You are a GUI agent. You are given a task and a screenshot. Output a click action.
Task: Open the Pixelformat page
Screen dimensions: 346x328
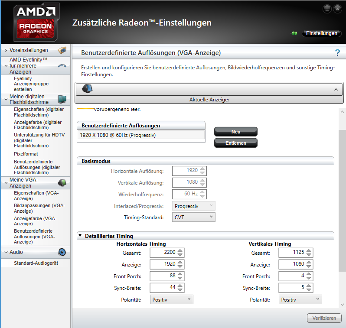tap(26, 154)
